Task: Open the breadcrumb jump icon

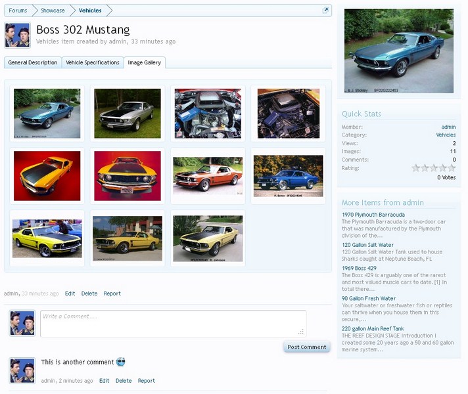Action: [325, 11]
